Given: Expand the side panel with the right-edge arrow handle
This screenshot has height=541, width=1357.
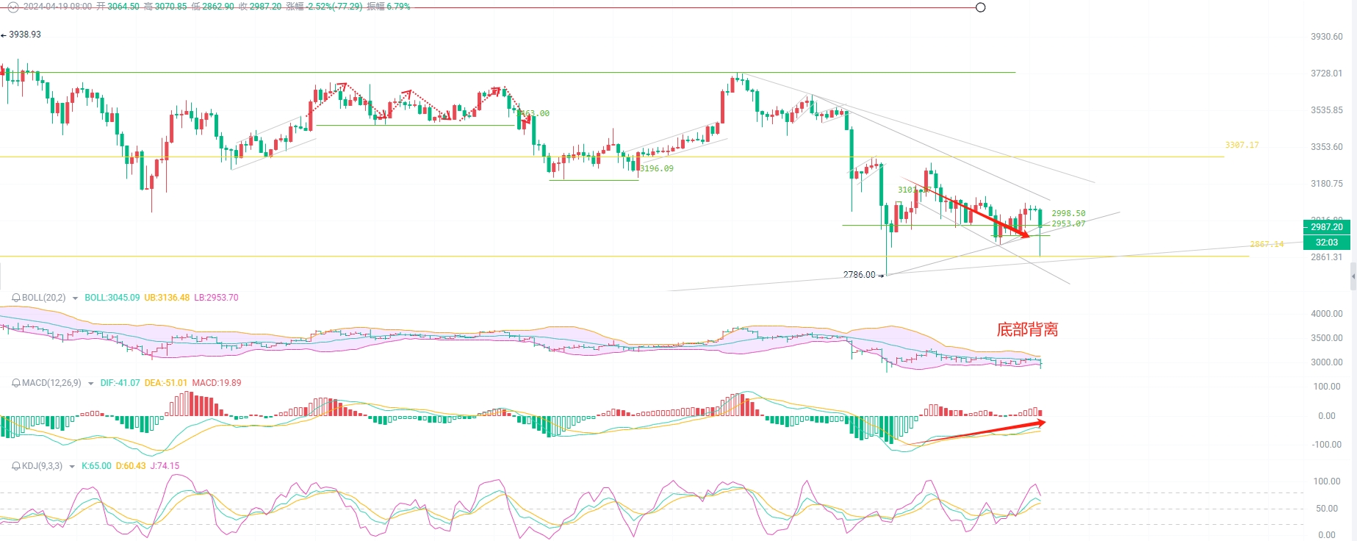Looking at the screenshot, I should point(1353,276).
